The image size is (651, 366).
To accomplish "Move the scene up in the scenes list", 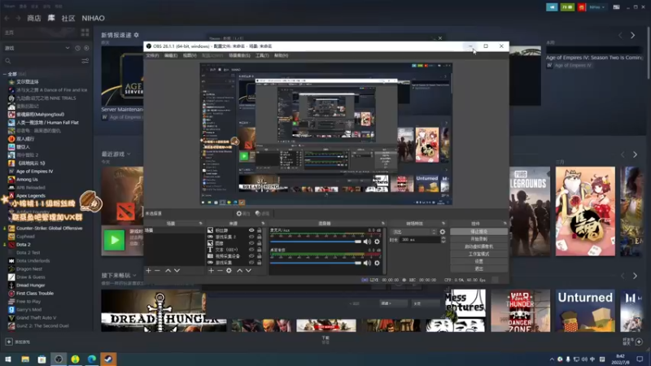I will click(168, 271).
